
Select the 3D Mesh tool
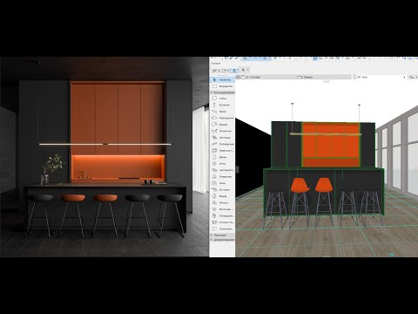(x=222, y=189)
